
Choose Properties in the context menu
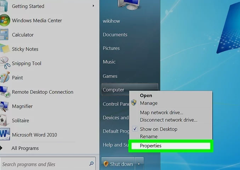pos(171,146)
